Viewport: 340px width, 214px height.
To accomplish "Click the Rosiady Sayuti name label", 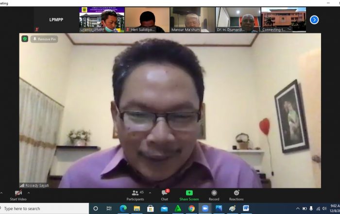I will coord(37,185).
